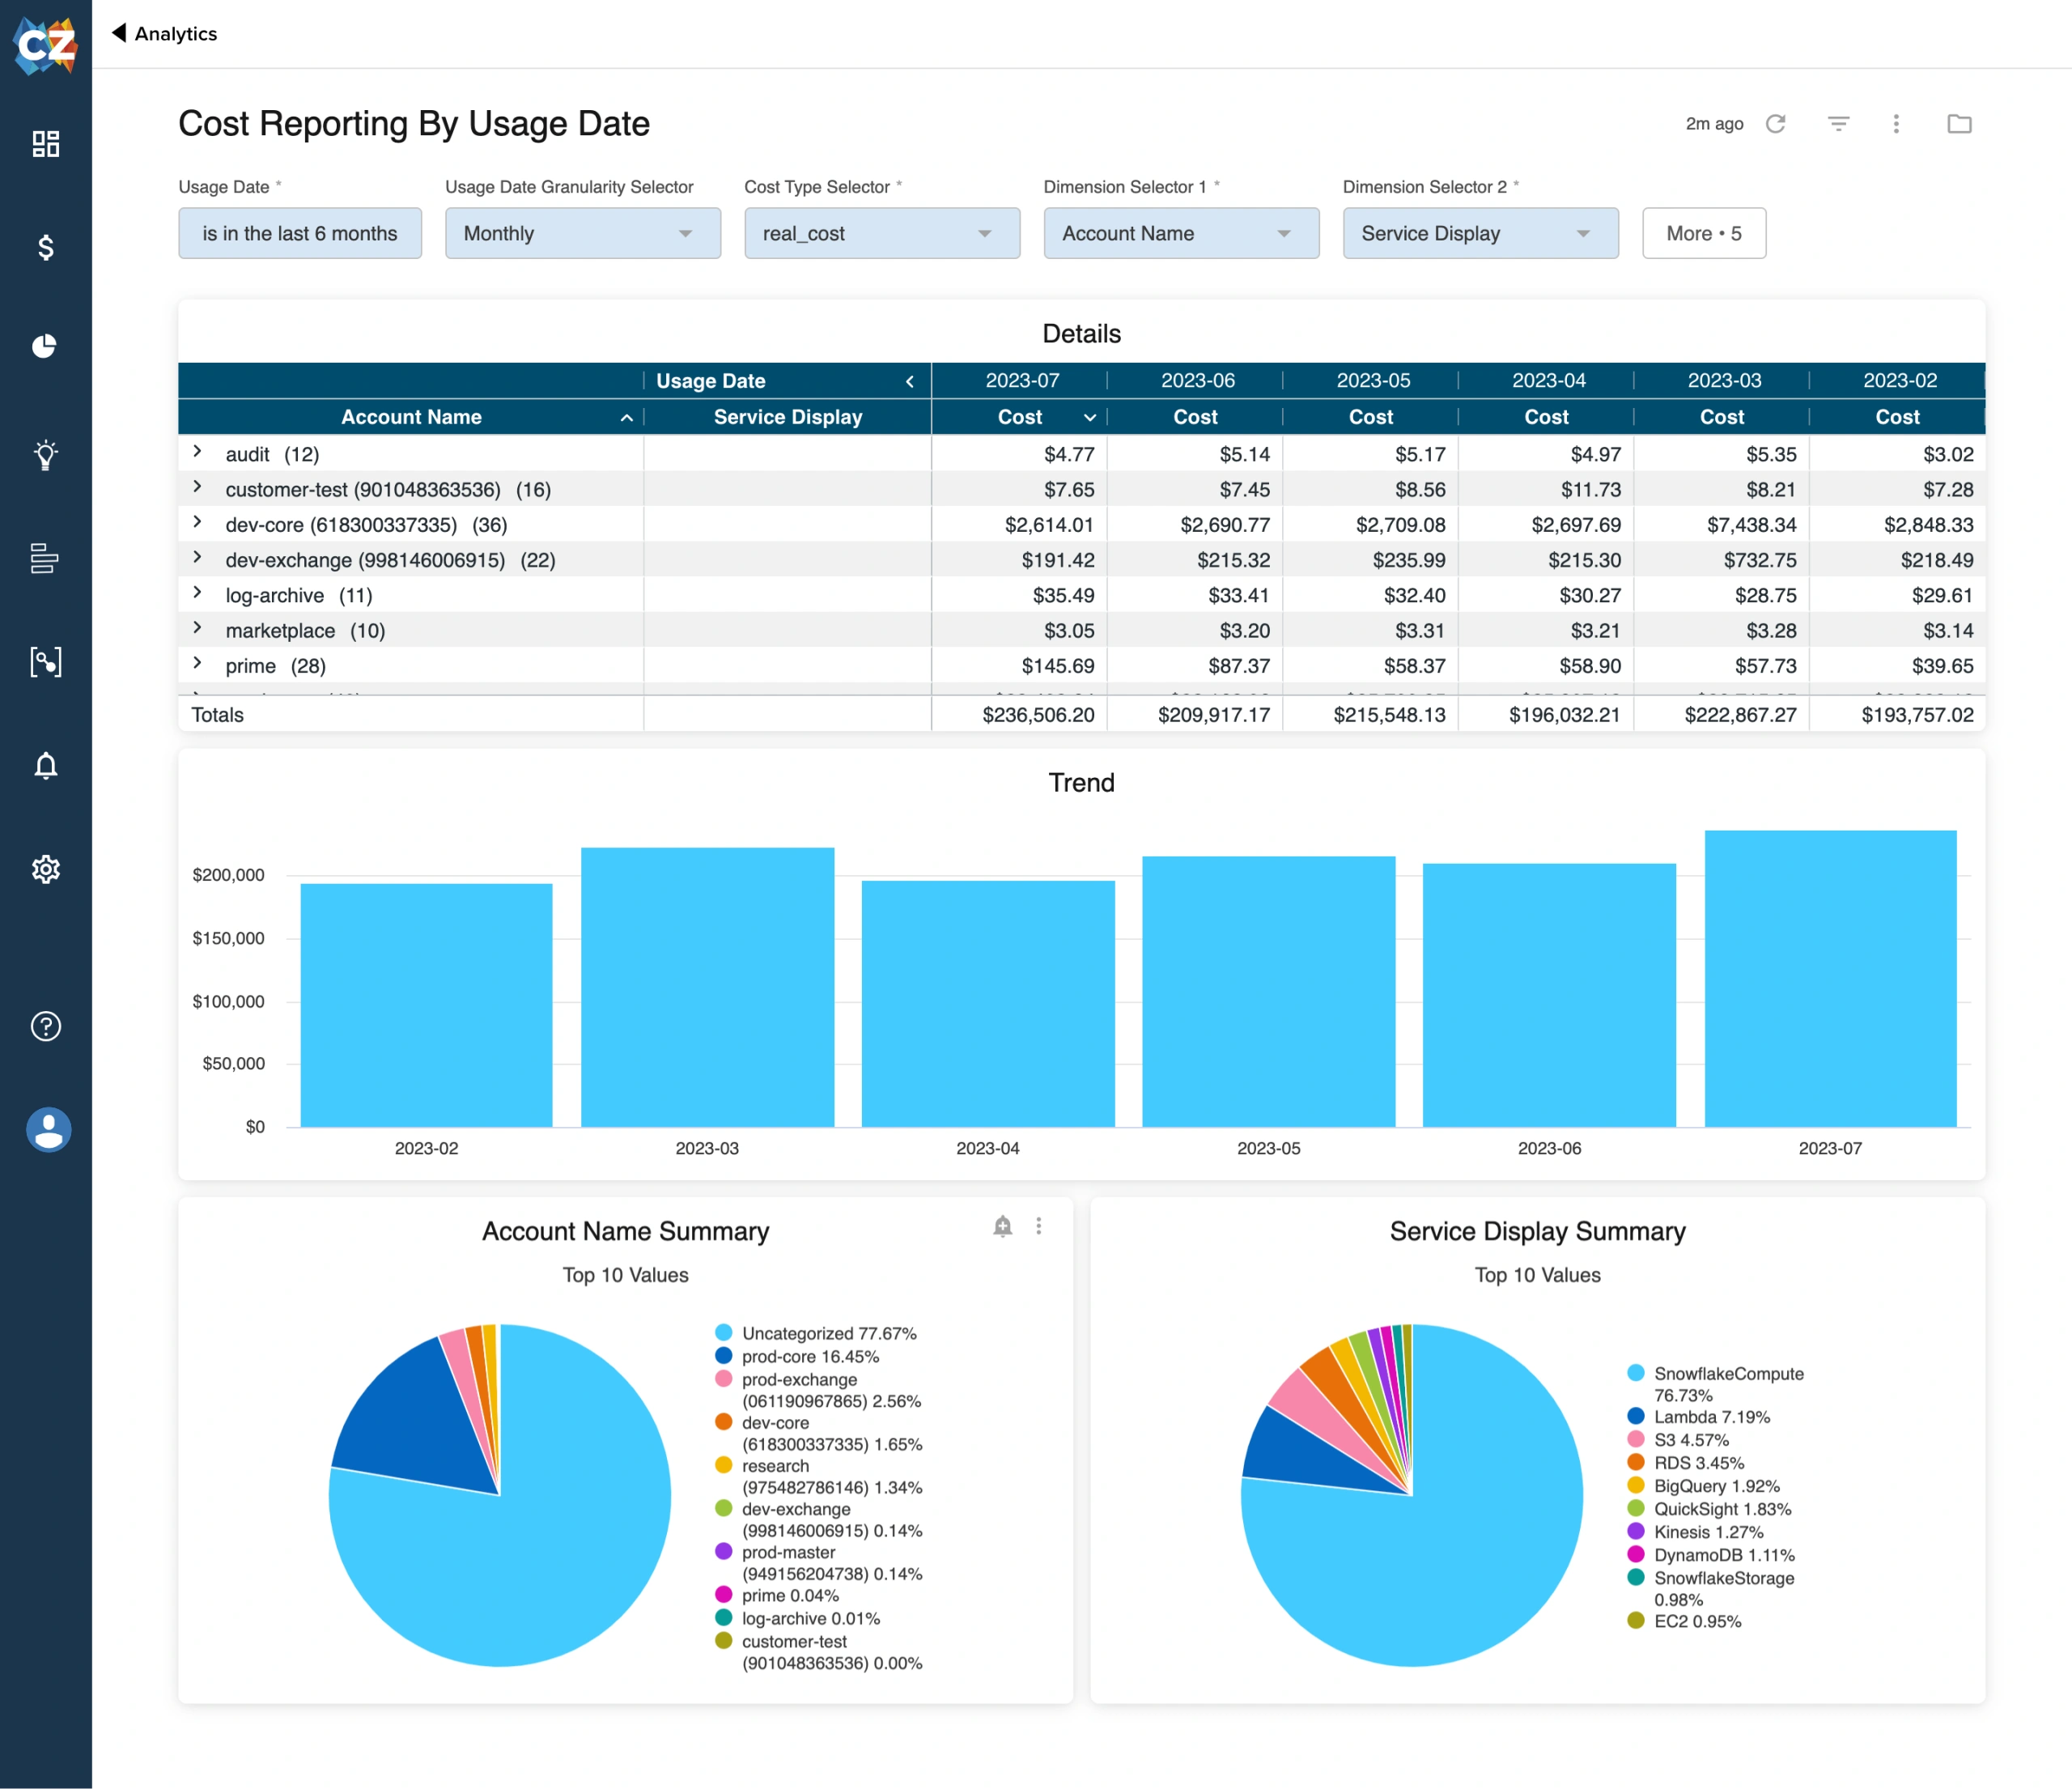2072x1789 pixels.
Task: Click the 2023-07 trend bar
Action: (x=1830, y=979)
